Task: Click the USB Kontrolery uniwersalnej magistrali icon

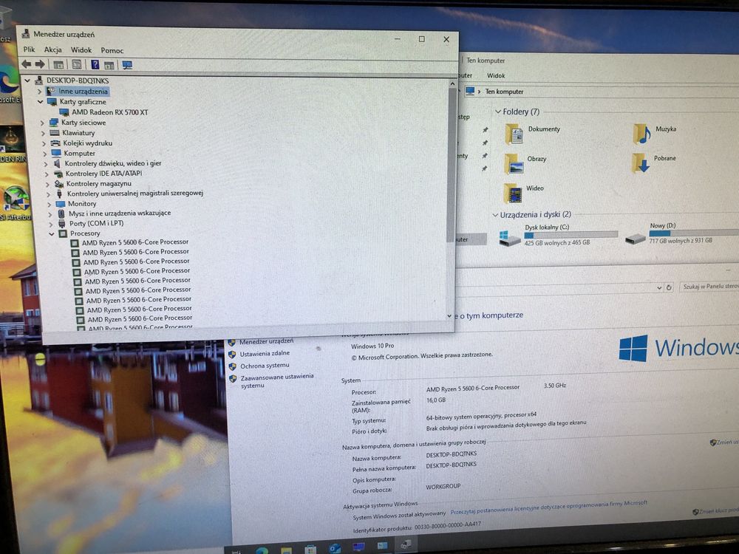Action: point(59,194)
